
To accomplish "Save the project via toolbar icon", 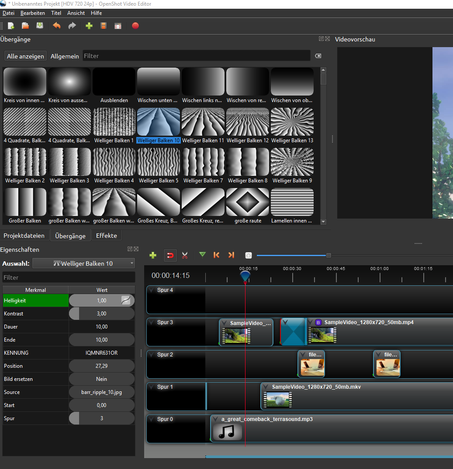I will coord(40,26).
